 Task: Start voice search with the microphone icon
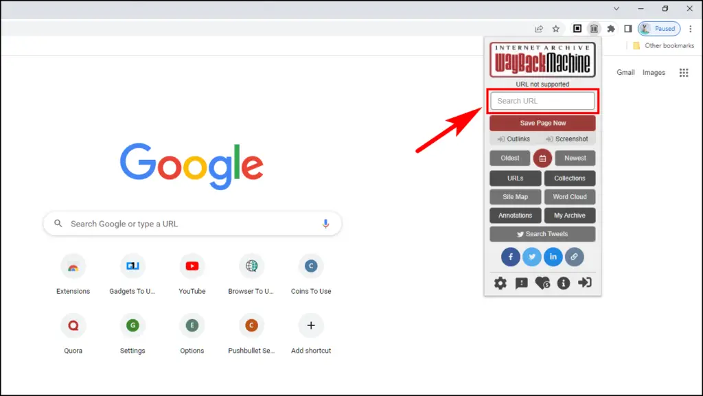326,224
